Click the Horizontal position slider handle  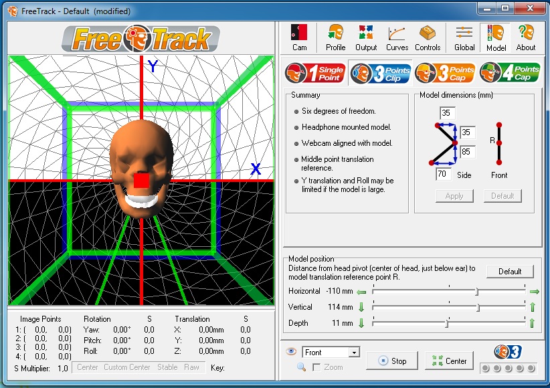[476, 292]
